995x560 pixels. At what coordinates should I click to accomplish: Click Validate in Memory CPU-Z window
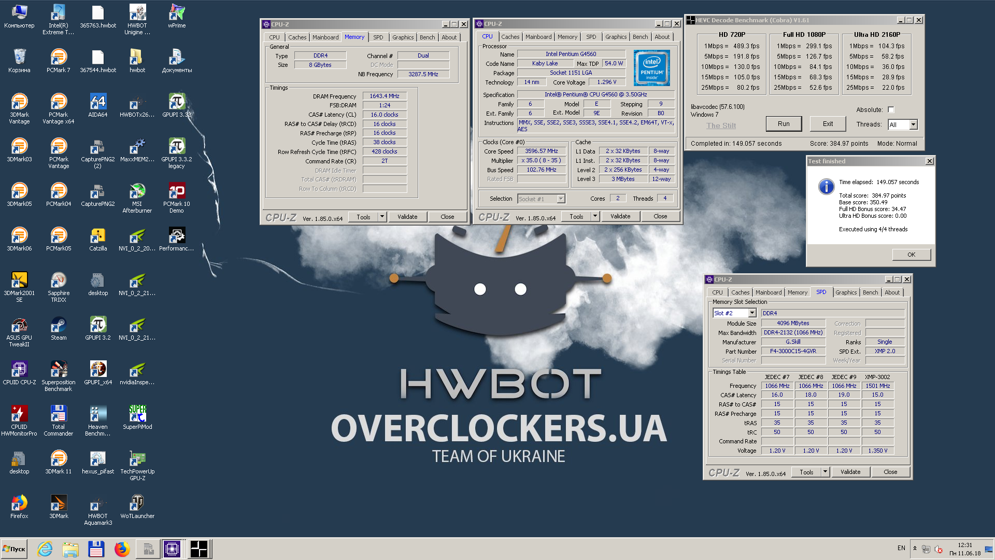click(x=407, y=217)
